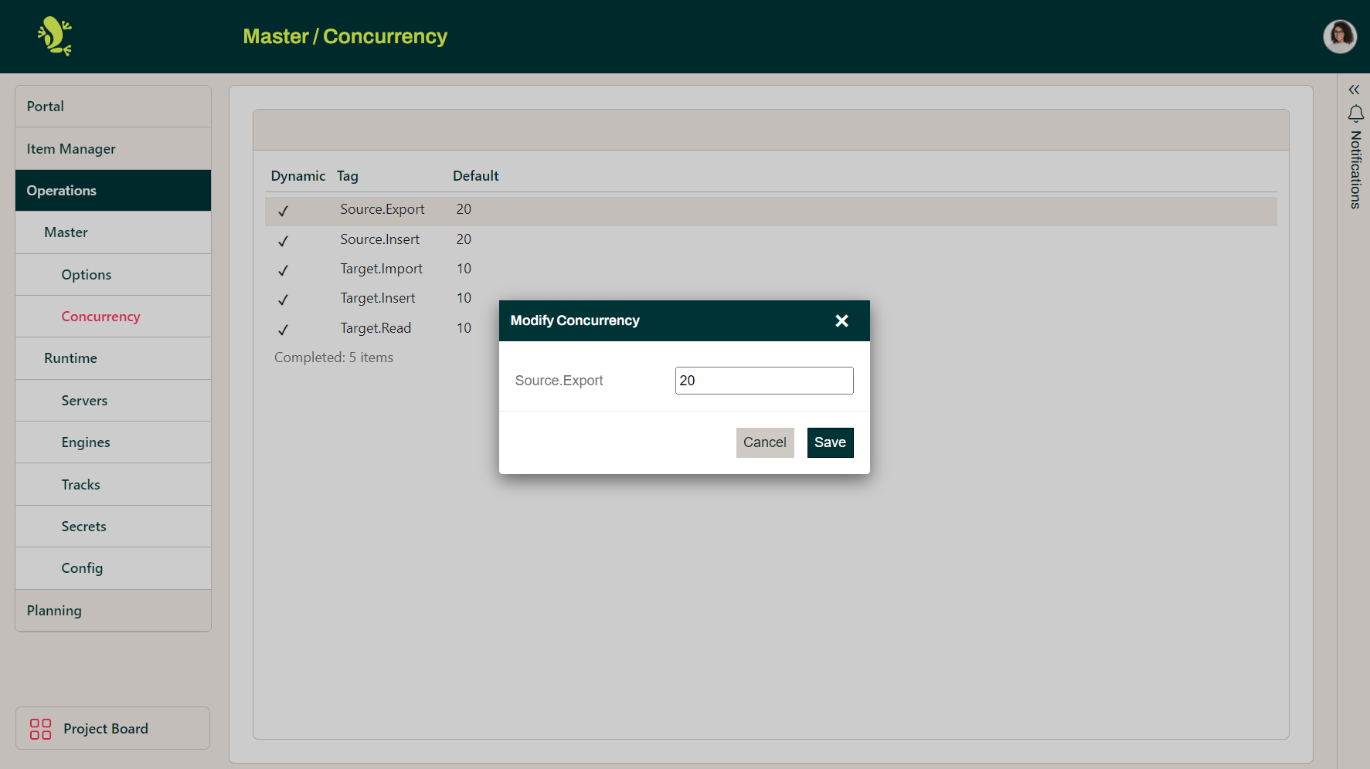The image size is (1370, 769).
Task: Open the Item Manager section
Action: coord(71,148)
